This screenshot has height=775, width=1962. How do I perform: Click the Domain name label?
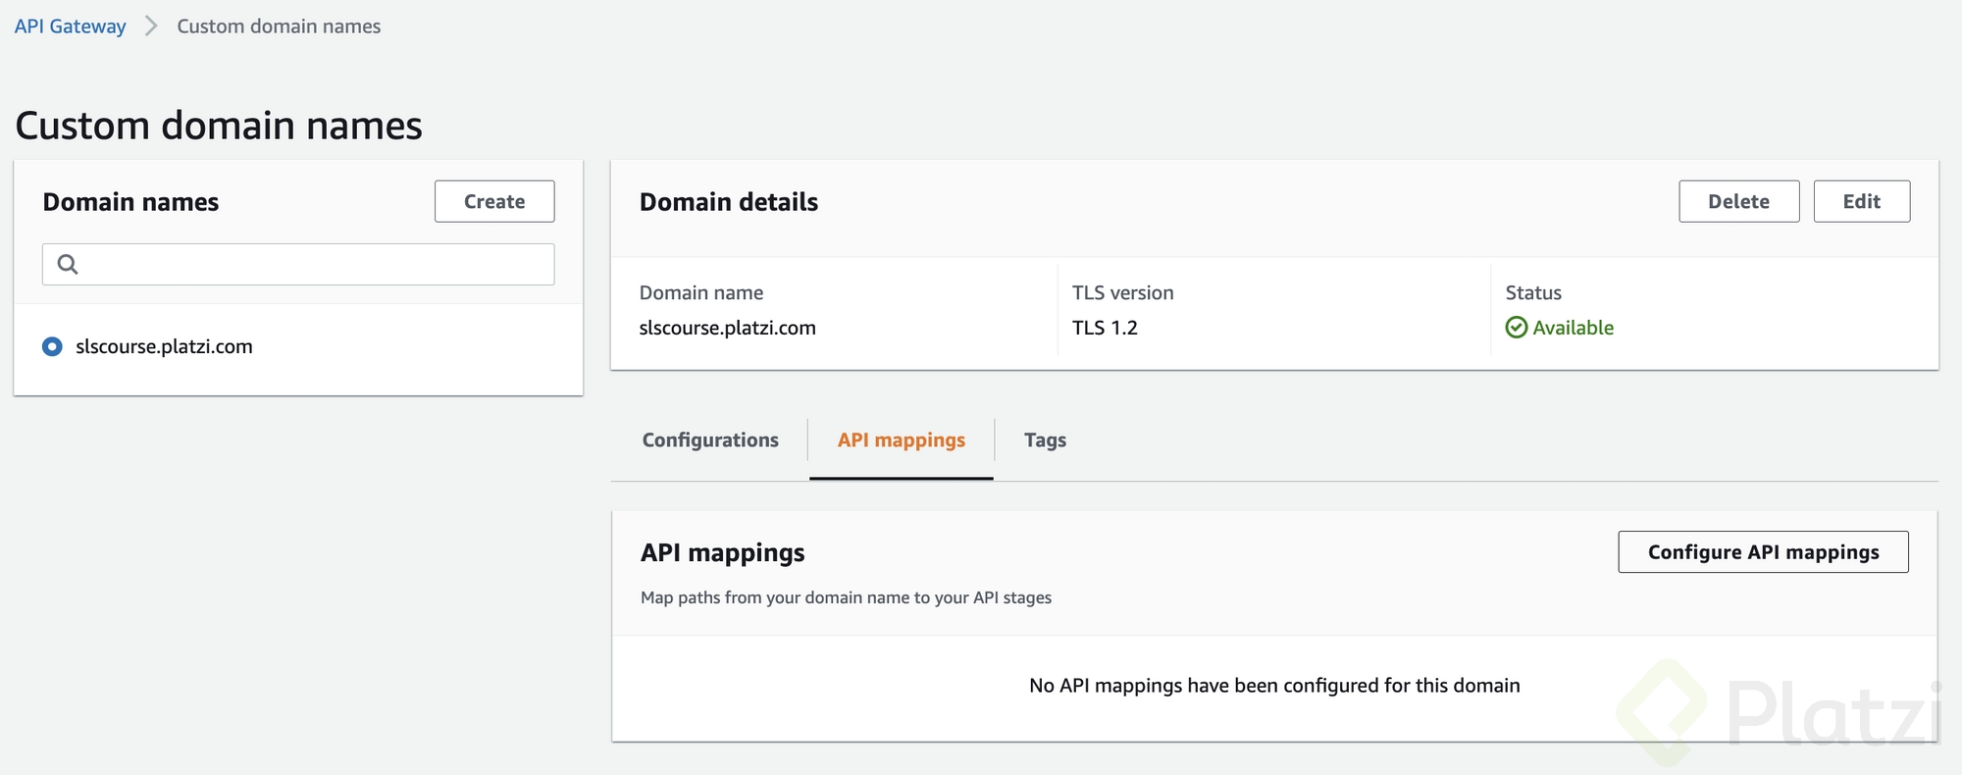tap(701, 292)
